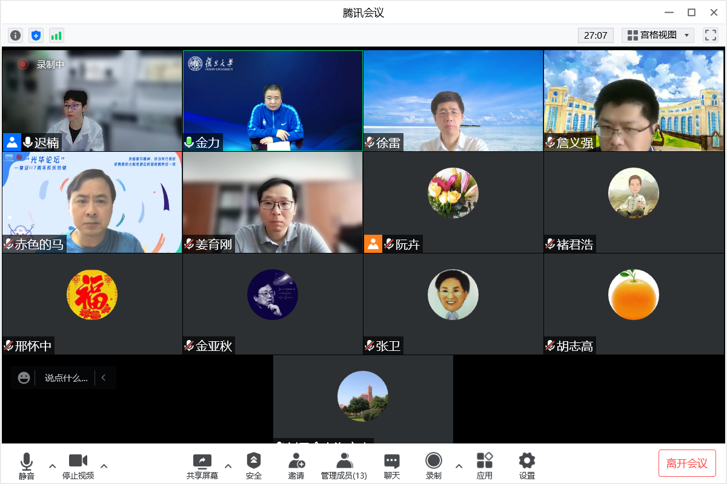Open the Share Screen (共享屏幕) tool
The width and height of the screenshot is (727, 484).
coord(202,466)
